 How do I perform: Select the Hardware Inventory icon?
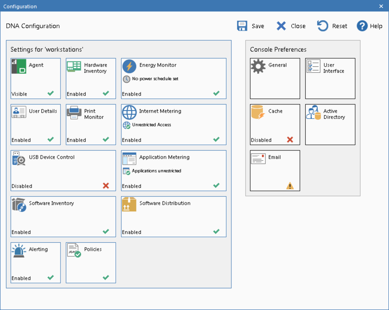click(x=74, y=67)
